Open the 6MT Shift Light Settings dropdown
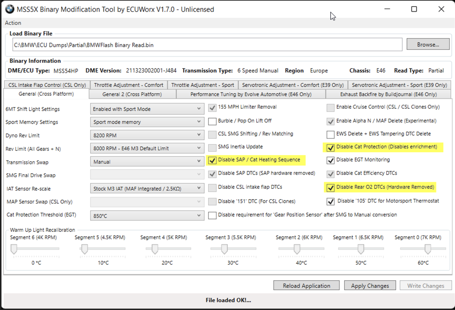 [x=147, y=109]
